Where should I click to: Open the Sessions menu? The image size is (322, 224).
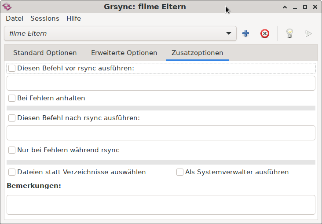tap(45, 18)
